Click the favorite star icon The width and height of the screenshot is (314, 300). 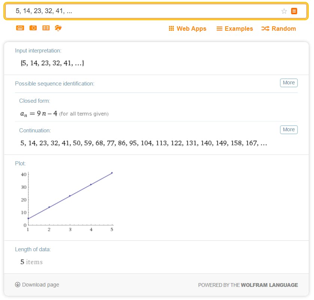284,11
